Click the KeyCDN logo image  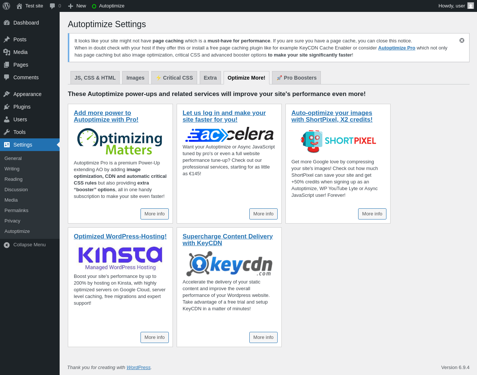click(x=229, y=264)
